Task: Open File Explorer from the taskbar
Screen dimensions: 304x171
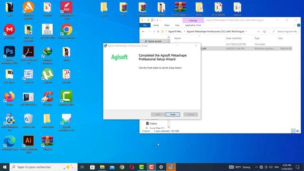Action: tap(102, 167)
